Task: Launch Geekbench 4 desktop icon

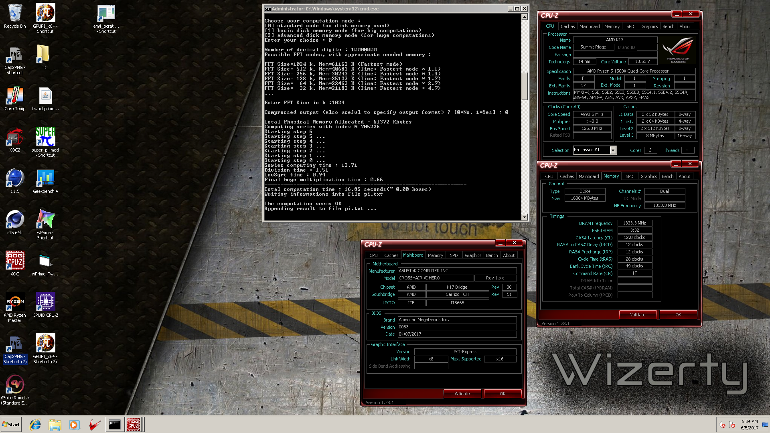Action: [x=45, y=181]
